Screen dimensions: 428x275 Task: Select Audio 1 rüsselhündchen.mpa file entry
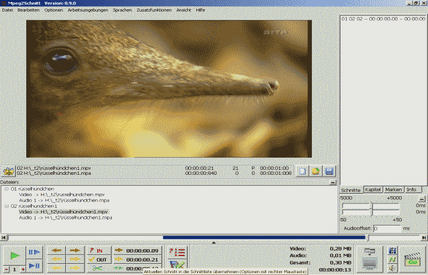coord(56,200)
